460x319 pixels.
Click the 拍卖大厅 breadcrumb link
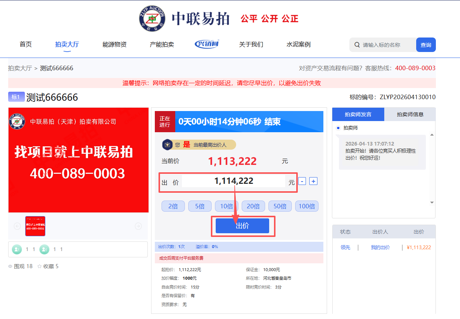coord(20,68)
